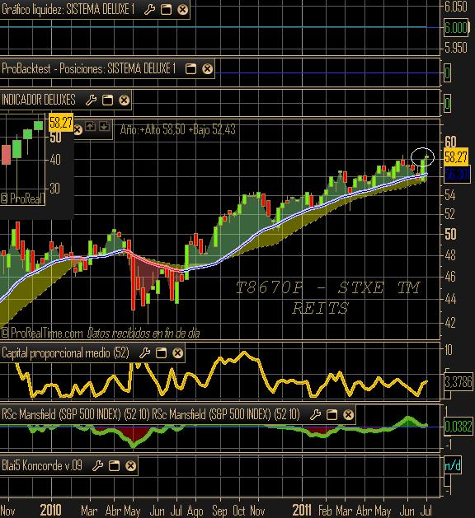Open wrench settings for Capital proporcional medio
475x518 pixels.
click(144, 352)
